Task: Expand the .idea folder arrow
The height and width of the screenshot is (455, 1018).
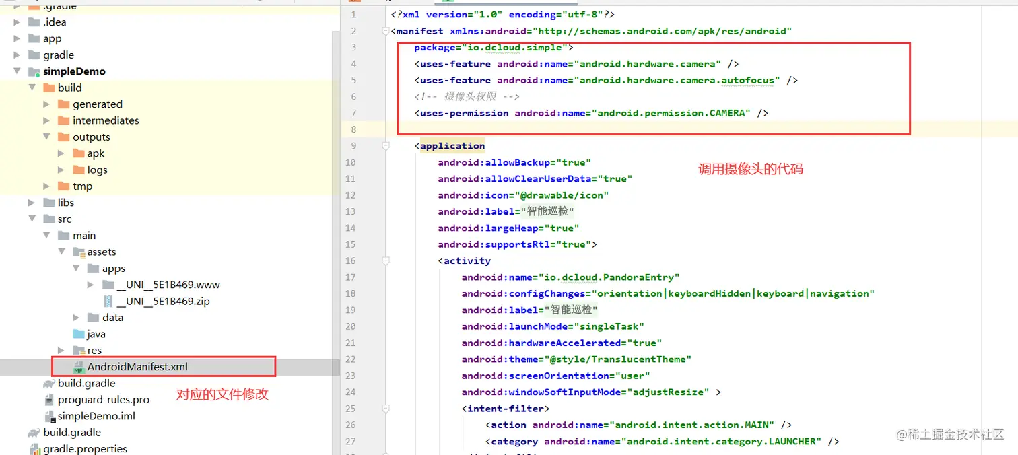Action: click(x=18, y=22)
